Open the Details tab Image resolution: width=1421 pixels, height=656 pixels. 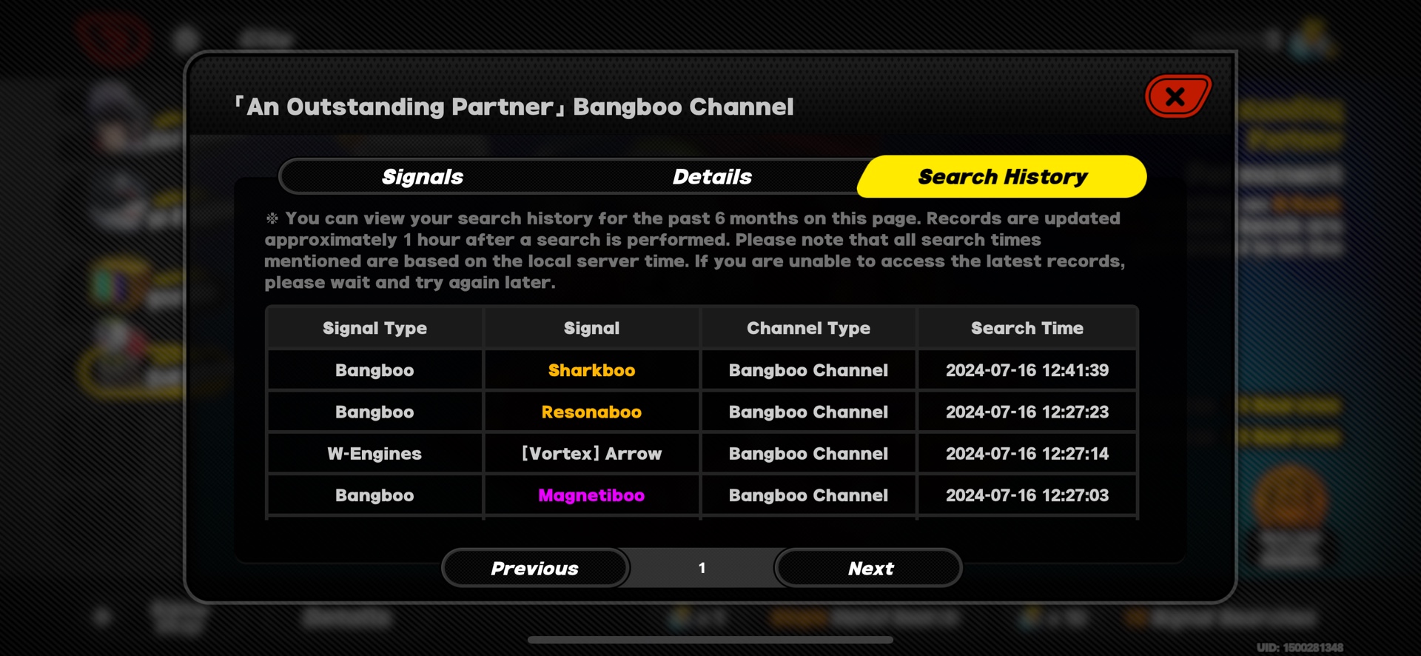(712, 177)
